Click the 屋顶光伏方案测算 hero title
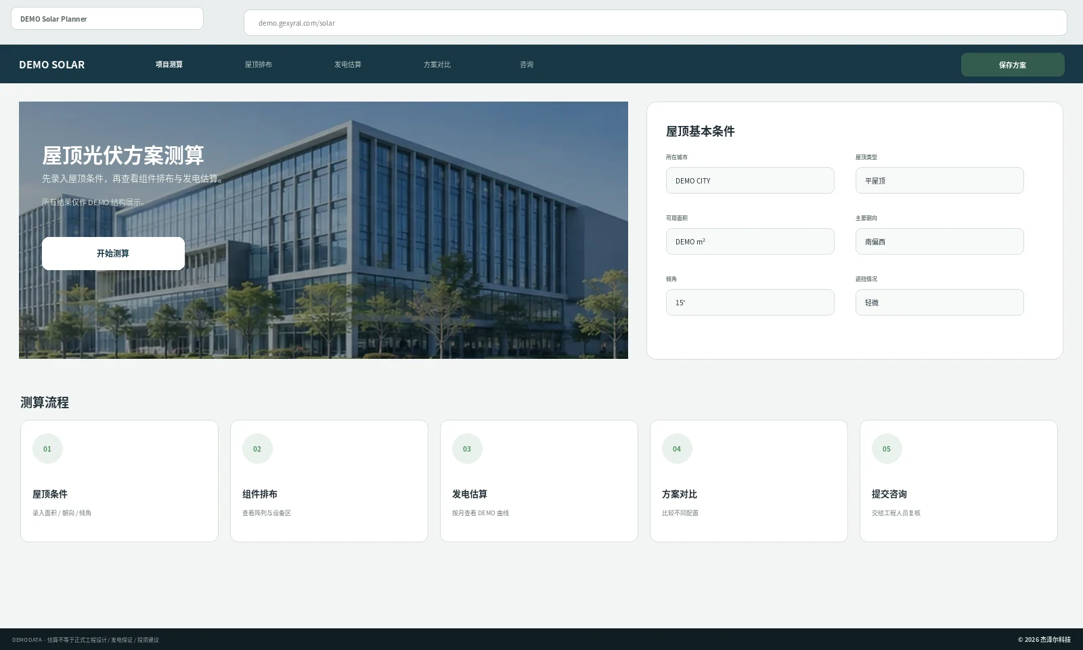This screenshot has width=1083, height=650. 123,155
